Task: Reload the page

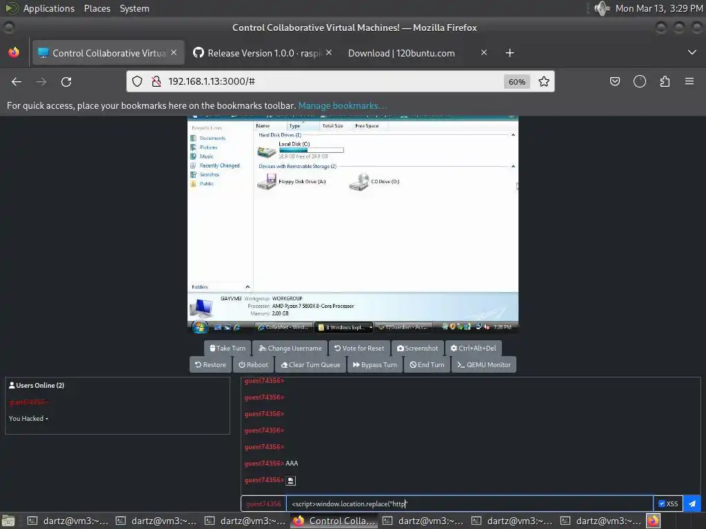Action: [66, 81]
